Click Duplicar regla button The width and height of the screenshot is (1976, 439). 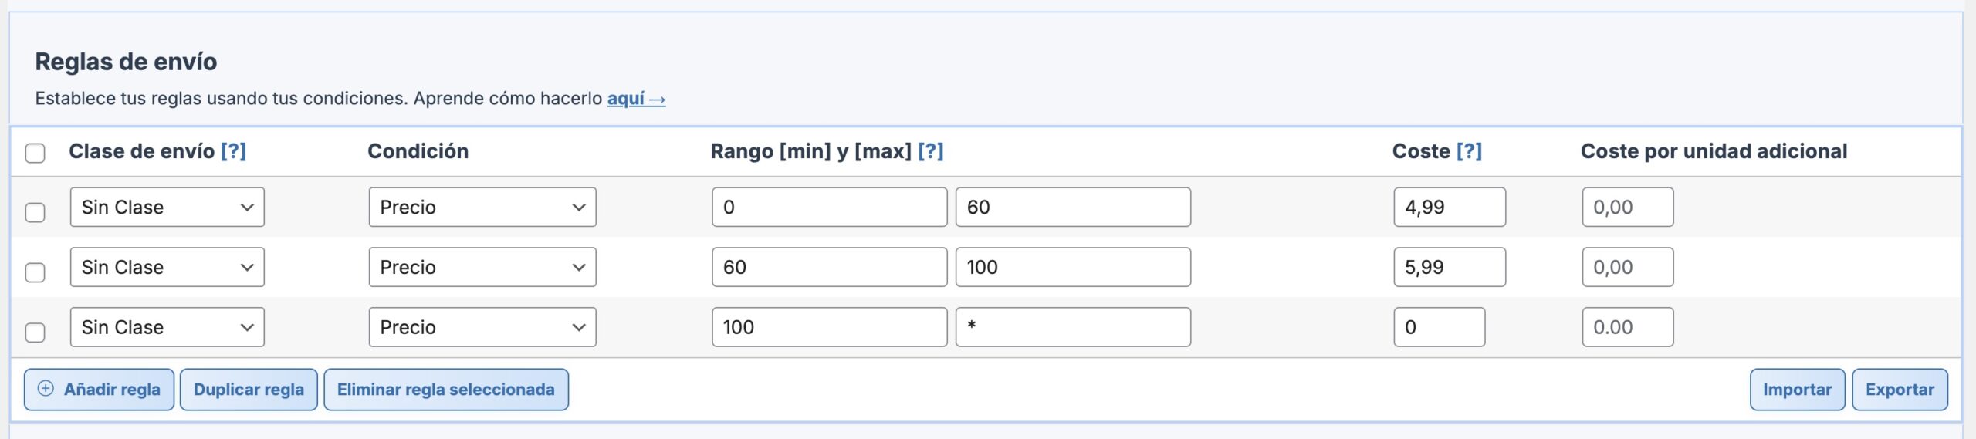pyautogui.click(x=249, y=390)
